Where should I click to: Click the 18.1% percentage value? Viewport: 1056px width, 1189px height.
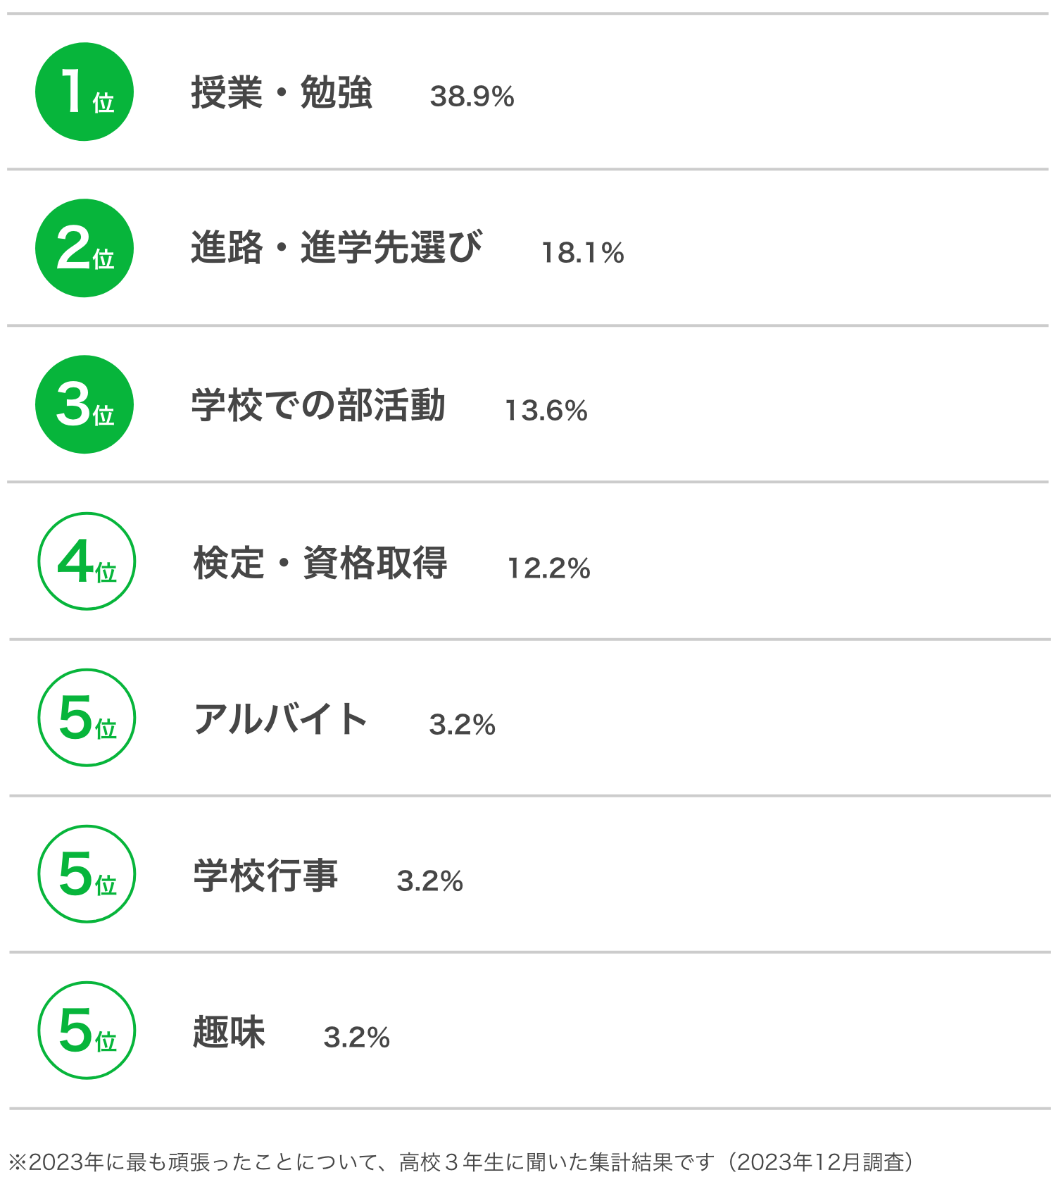pos(582,253)
